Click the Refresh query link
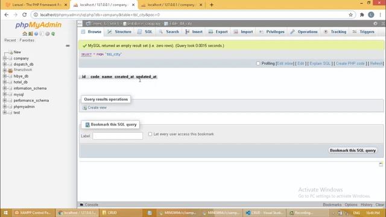Screen dimensions: 386x217 coord(376,63)
